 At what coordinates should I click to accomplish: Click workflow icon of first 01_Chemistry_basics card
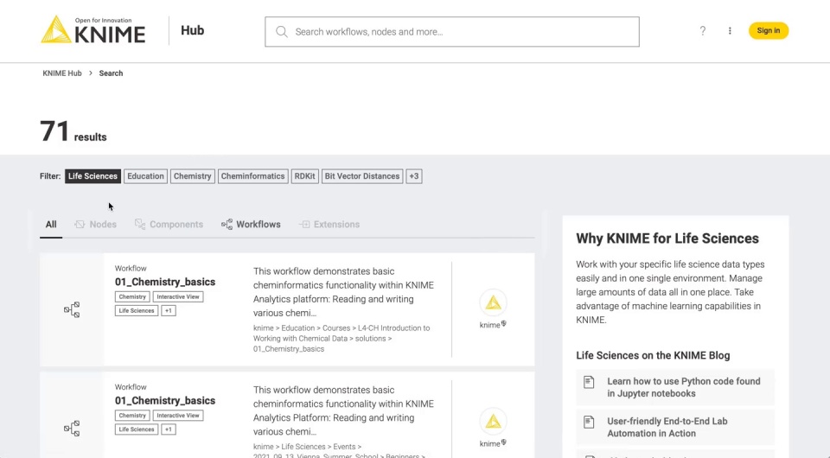[72, 309]
